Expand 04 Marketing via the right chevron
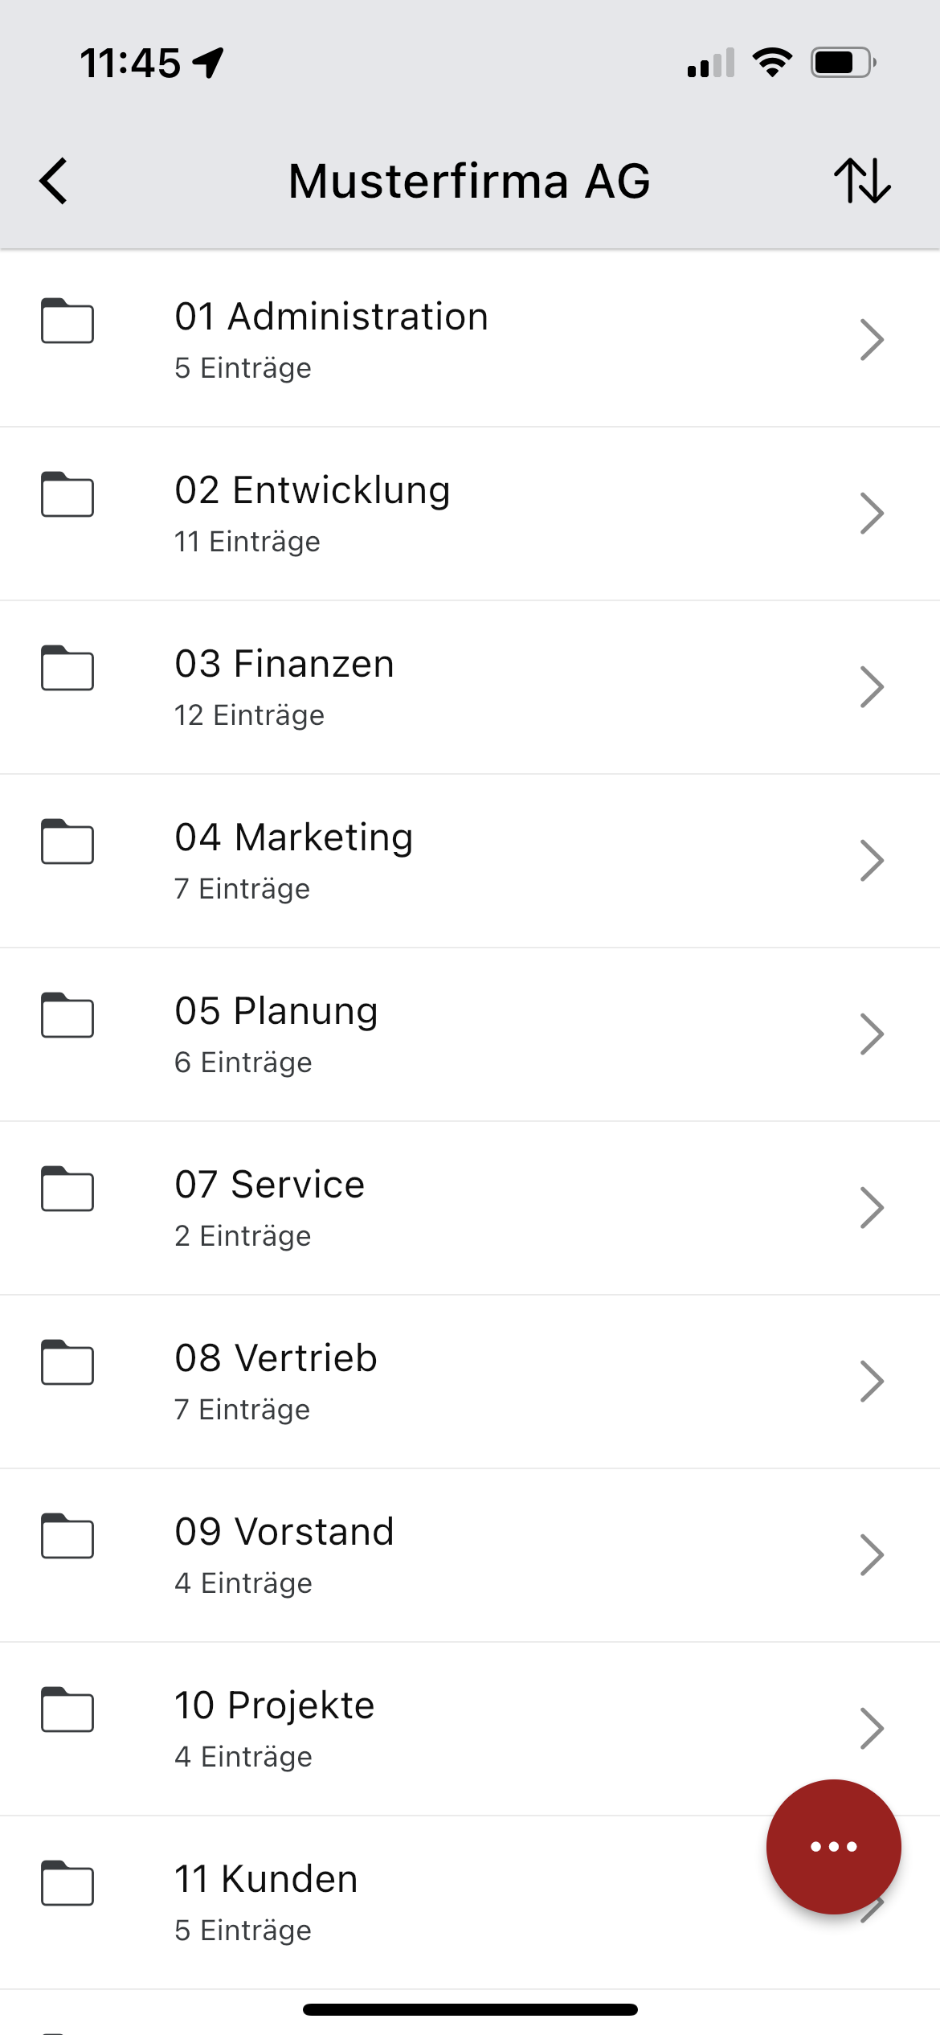Image resolution: width=940 pixels, height=2035 pixels. (872, 861)
